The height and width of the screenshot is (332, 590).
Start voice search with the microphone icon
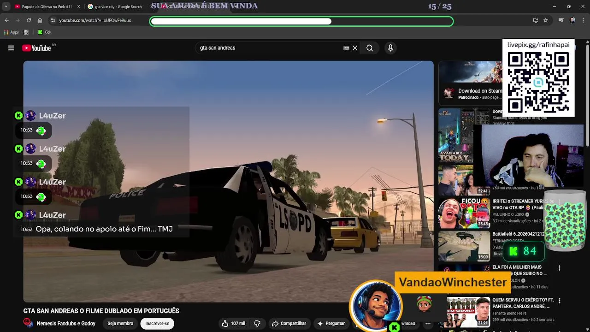(x=390, y=48)
